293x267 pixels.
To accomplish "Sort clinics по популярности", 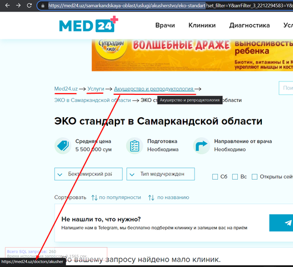I will click(120, 197).
